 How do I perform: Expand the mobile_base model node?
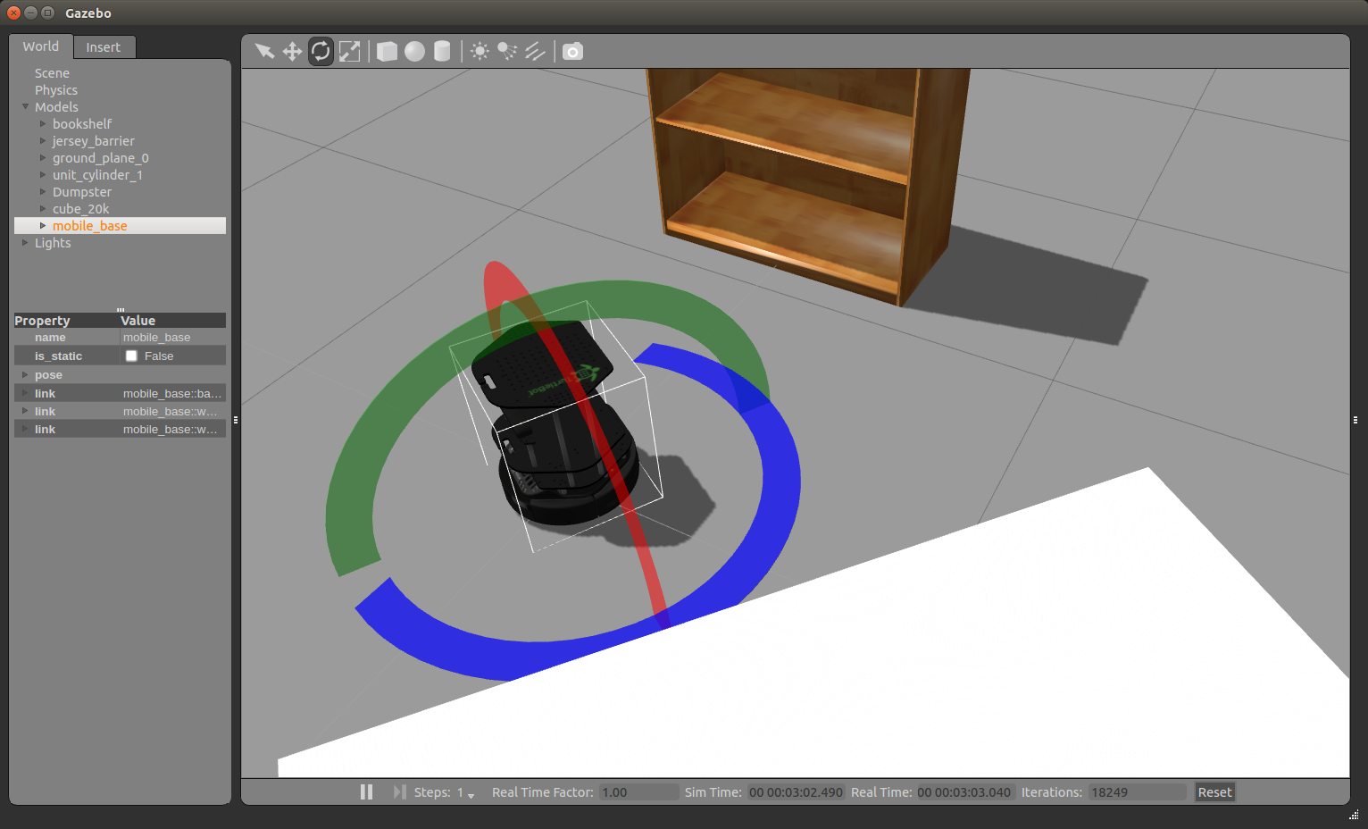(42, 225)
